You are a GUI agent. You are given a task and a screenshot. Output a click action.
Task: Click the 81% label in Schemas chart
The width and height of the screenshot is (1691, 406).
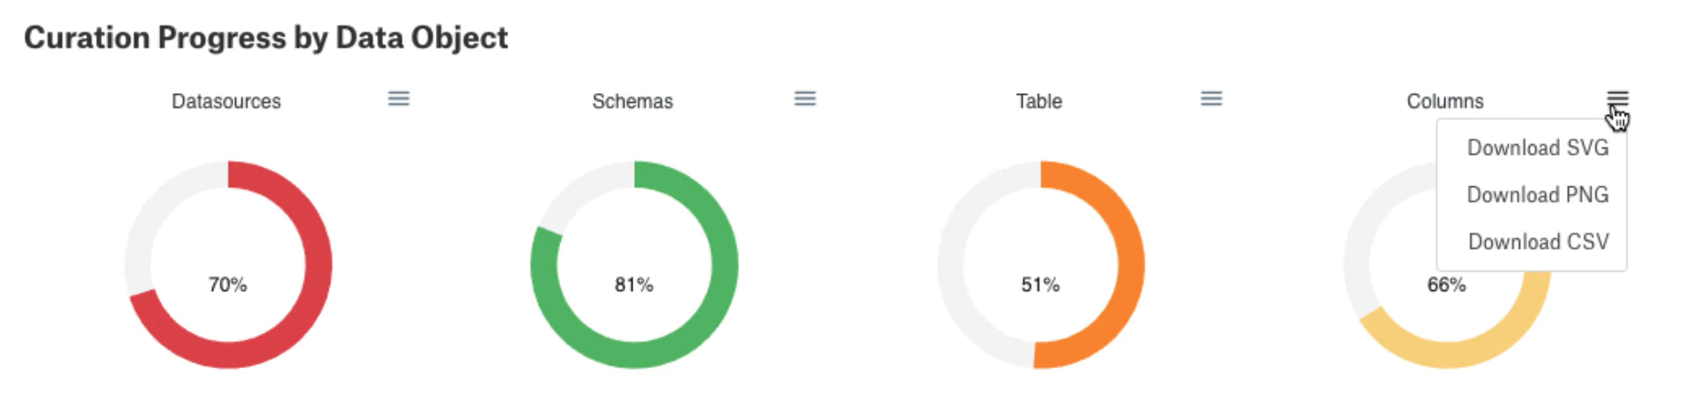(634, 285)
